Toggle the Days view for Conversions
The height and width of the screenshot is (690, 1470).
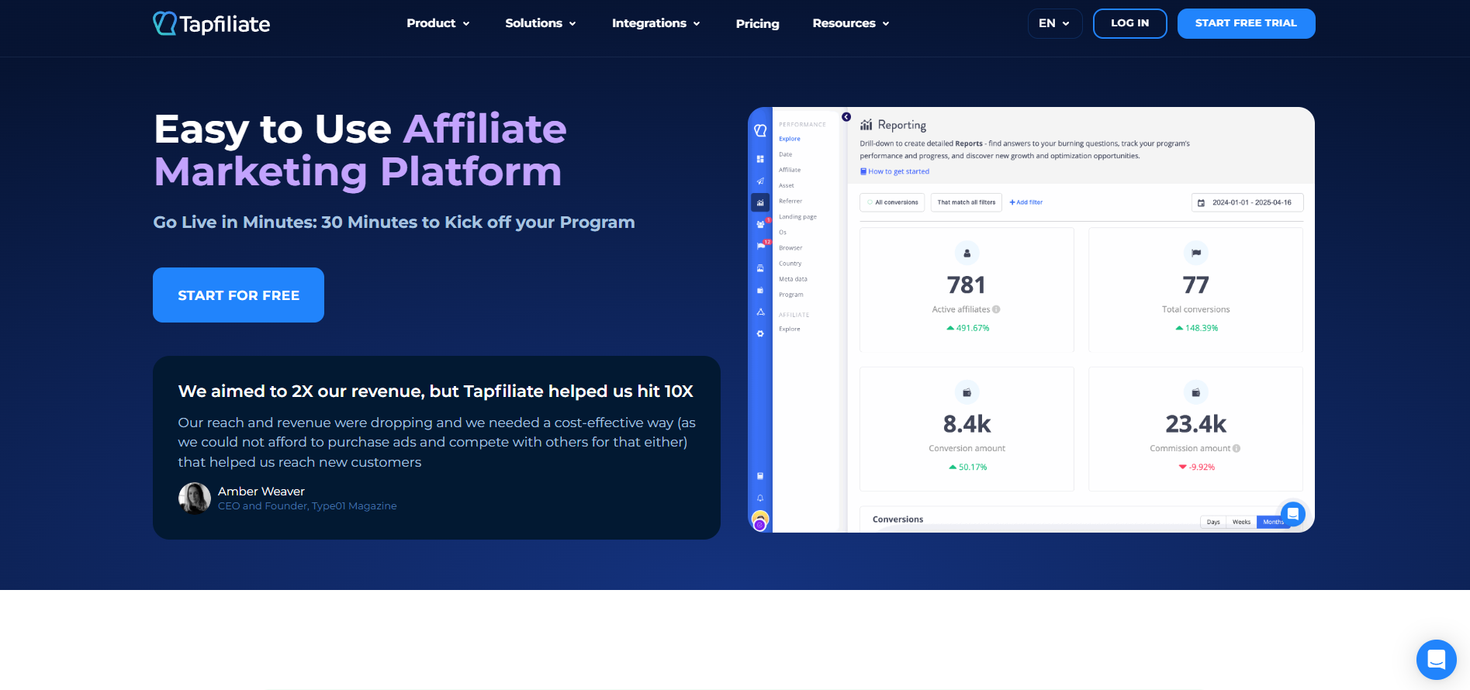coord(1213,522)
